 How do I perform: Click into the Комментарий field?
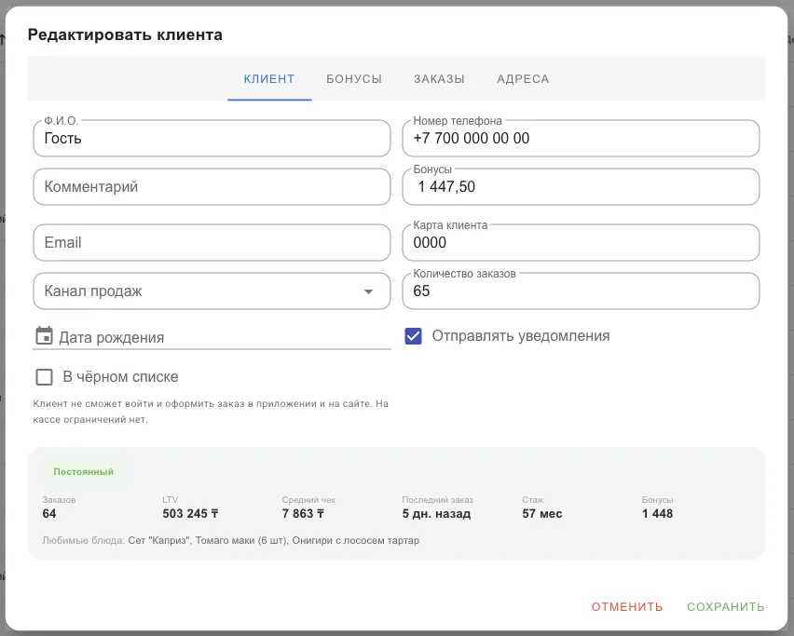(212, 186)
